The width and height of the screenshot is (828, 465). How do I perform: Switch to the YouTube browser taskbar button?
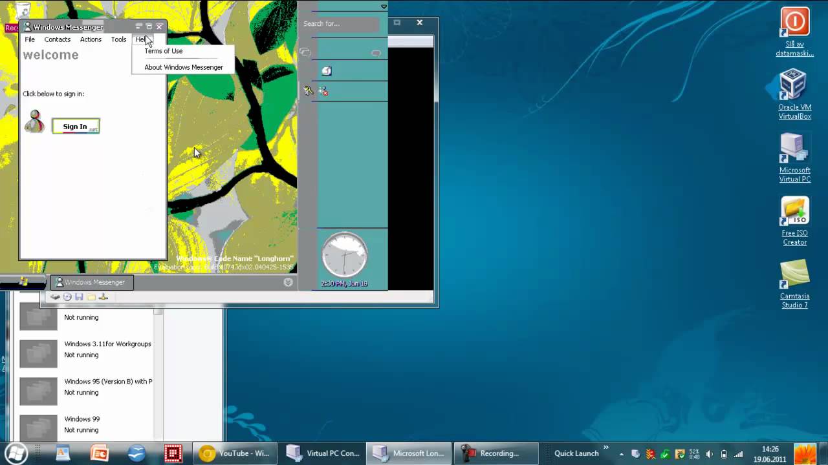pos(235,453)
